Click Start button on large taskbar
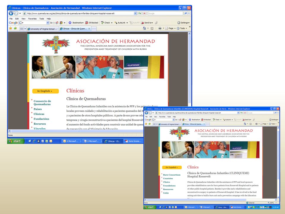The width and height of the screenshot is (285, 214). 16,141
